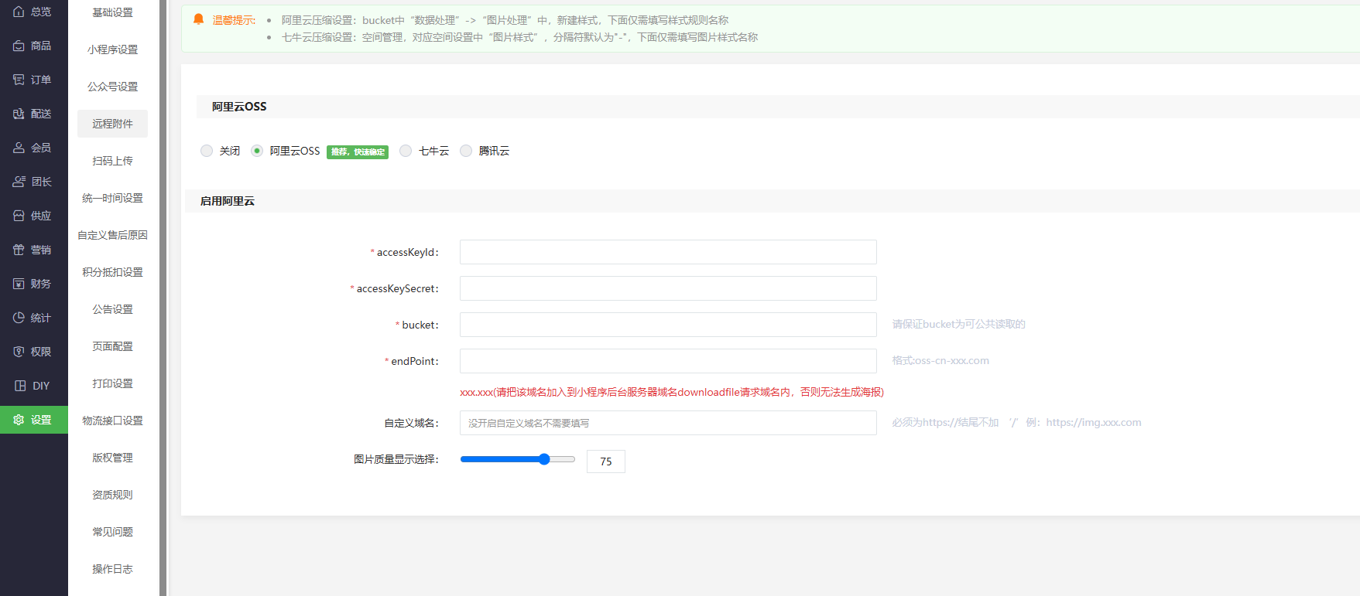The height and width of the screenshot is (596, 1360).
Task: Open the 商品 products icon
Action: click(19, 46)
